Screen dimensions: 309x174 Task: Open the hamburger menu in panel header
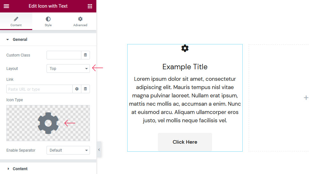pos(6,6)
